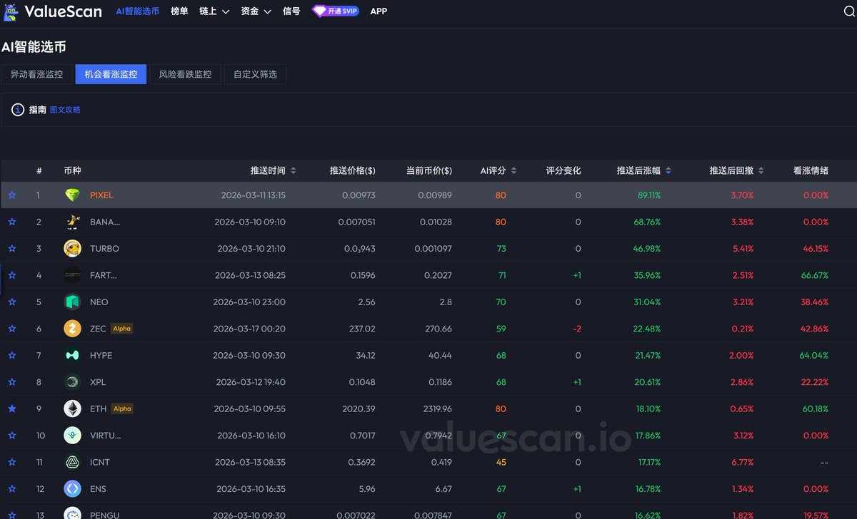857x519 pixels.
Task: Select the 自定义筛选 tab
Action: click(255, 74)
